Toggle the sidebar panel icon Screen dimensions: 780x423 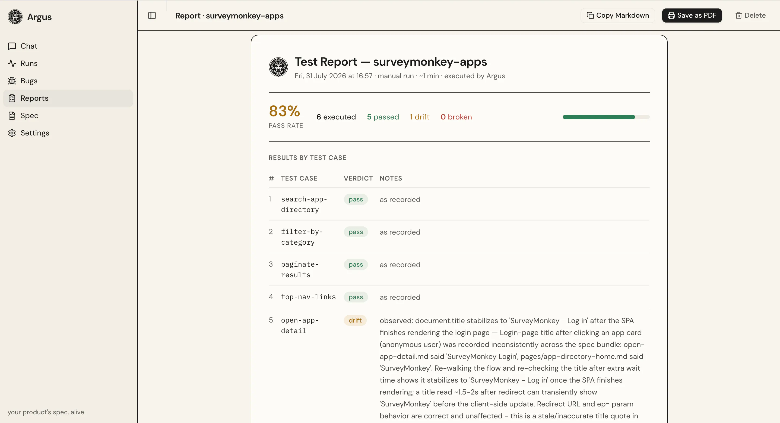click(152, 15)
